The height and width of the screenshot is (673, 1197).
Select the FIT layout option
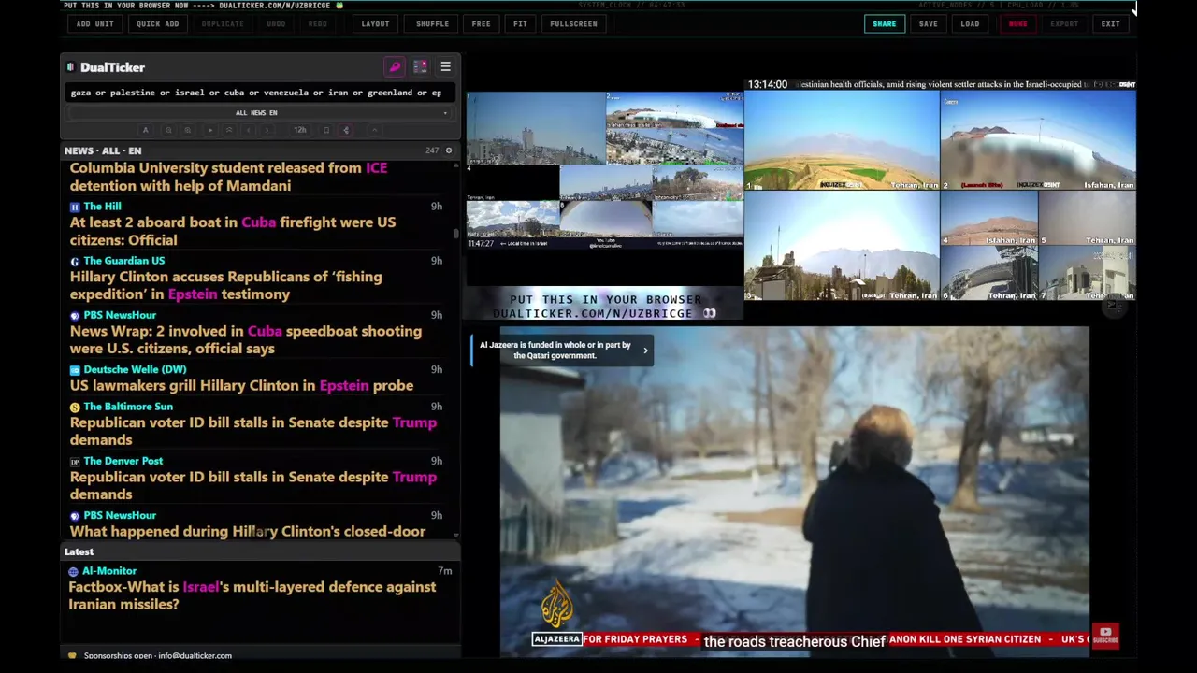(520, 23)
